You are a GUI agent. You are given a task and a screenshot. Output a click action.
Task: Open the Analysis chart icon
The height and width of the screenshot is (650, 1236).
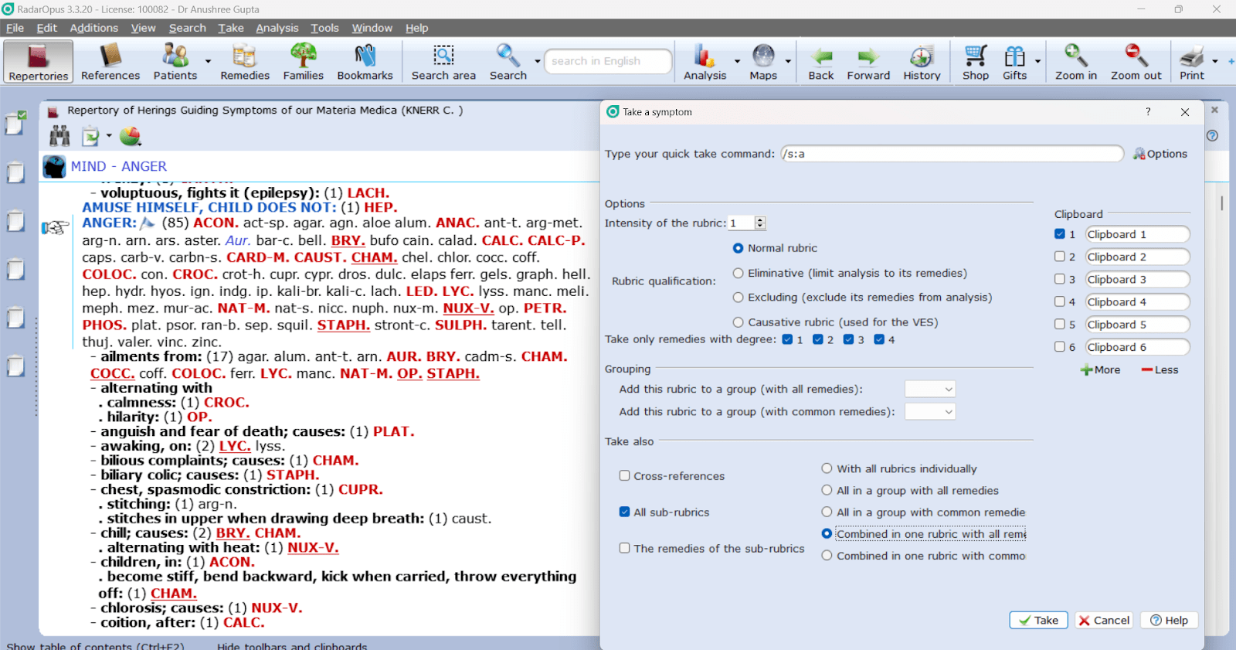[705, 62]
